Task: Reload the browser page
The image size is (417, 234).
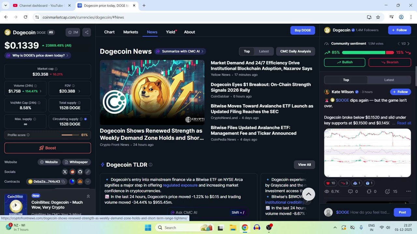Action: [25, 17]
